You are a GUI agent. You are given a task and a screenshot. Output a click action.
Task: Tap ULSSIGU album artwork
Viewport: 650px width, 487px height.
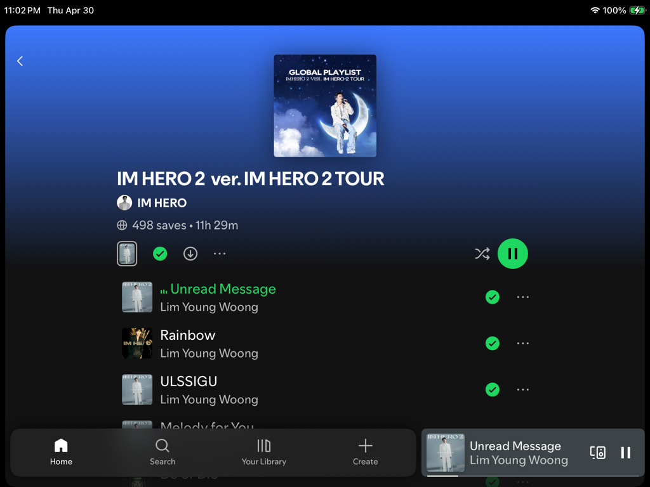coord(137,390)
